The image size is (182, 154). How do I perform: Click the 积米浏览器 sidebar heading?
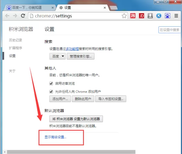(21, 29)
